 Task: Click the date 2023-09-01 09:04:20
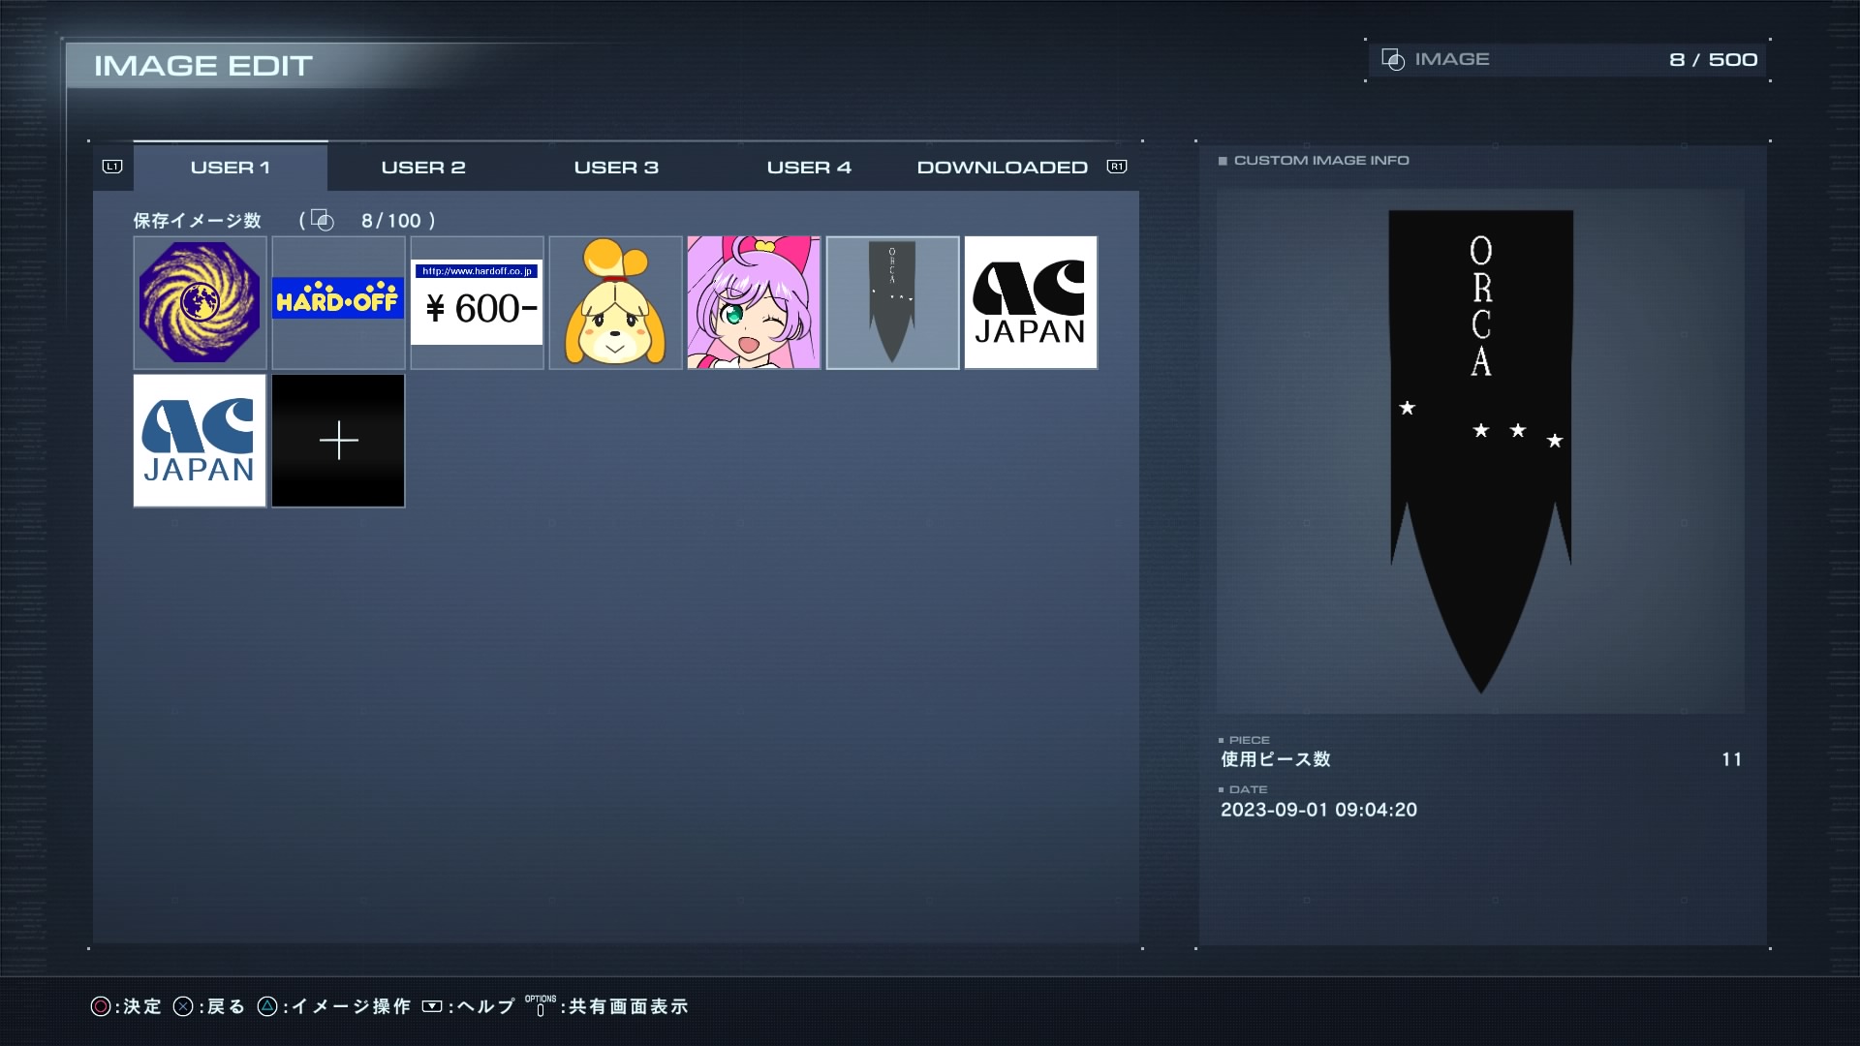tap(1318, 810)
